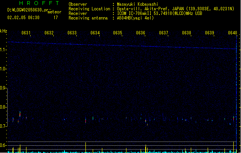Screen dimensions: 241x153
Task: Click the HROFFT program title
Action: tap(39, 3)
